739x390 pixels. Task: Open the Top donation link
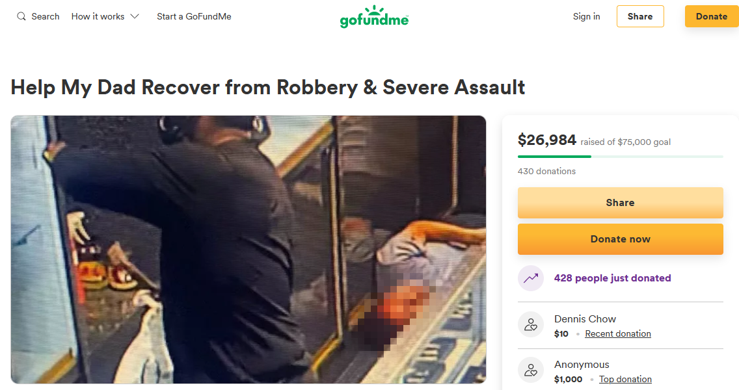click(625, 380)
